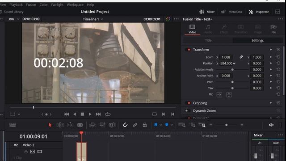Click the Zoom X value field
Image resolution: width=286 pixels, height=161 pixels.
click(x=226, y=57)
